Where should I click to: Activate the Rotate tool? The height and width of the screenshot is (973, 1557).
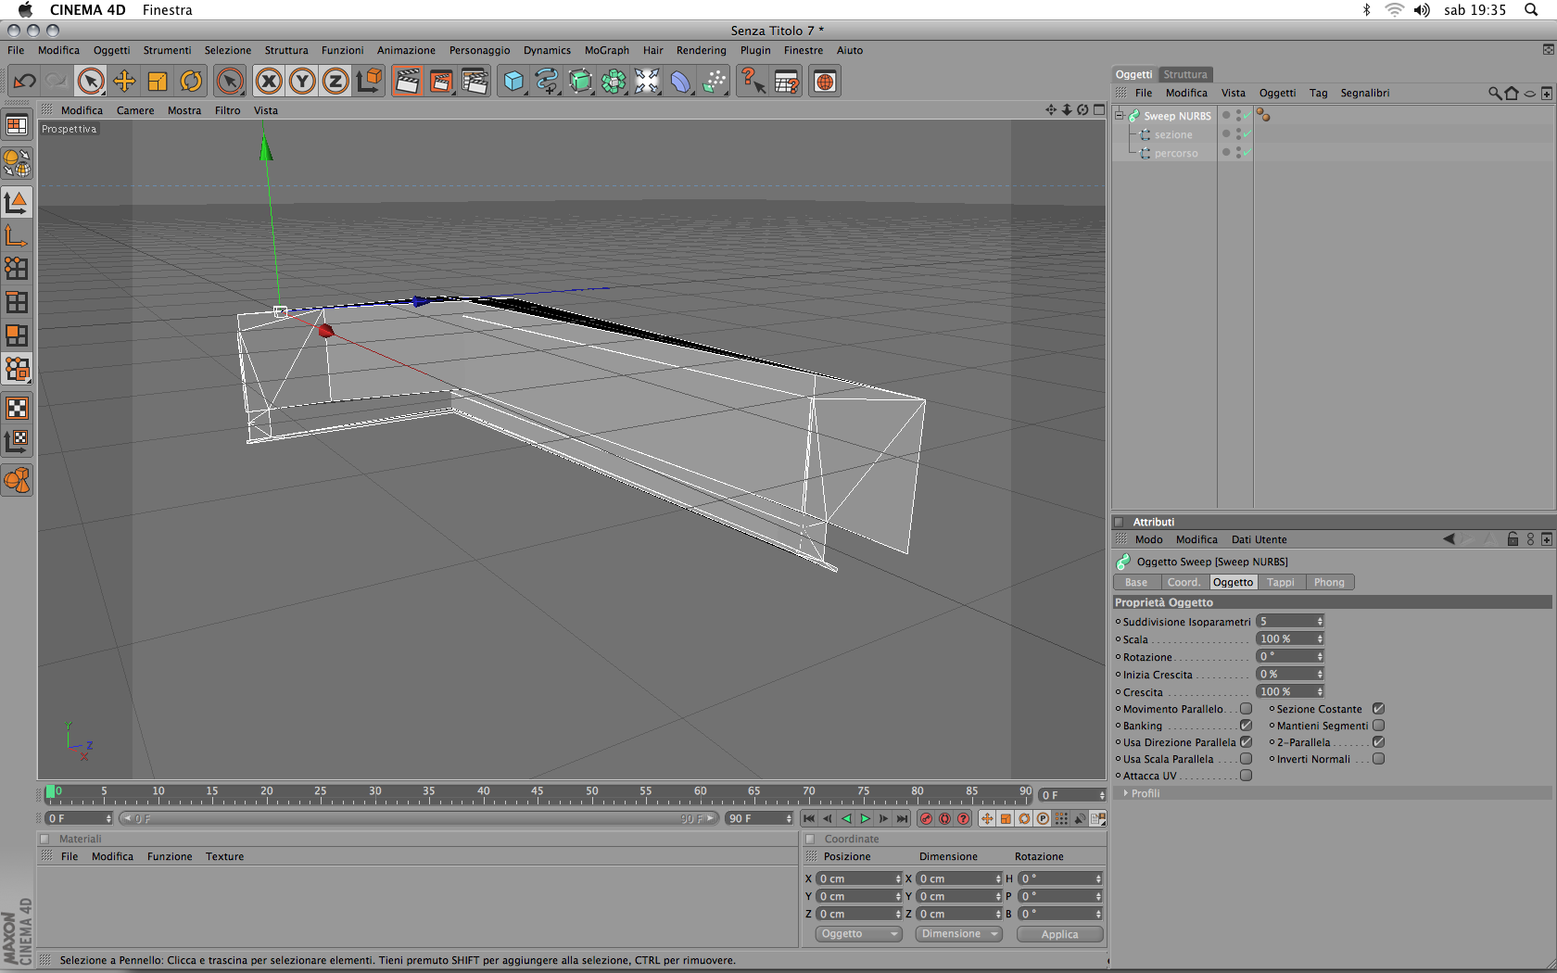click(191, 82)
